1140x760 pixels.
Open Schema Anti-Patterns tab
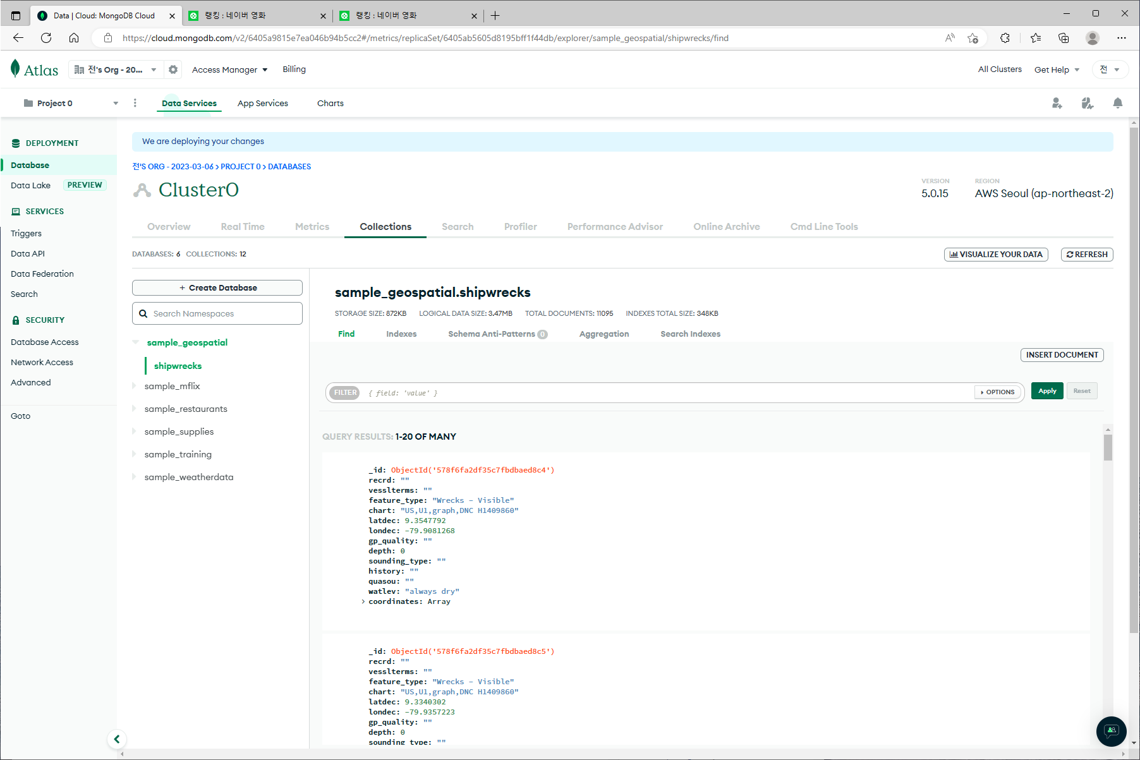[498, 334]
